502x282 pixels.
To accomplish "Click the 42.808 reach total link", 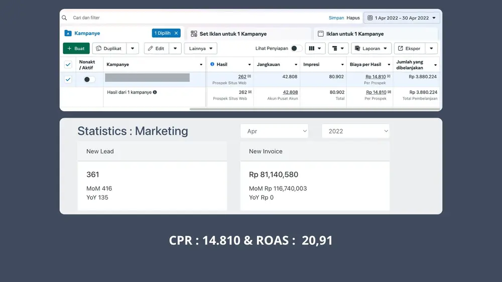I will tap(290, 92).
